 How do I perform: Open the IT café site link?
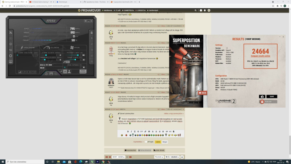pos(117,11)
